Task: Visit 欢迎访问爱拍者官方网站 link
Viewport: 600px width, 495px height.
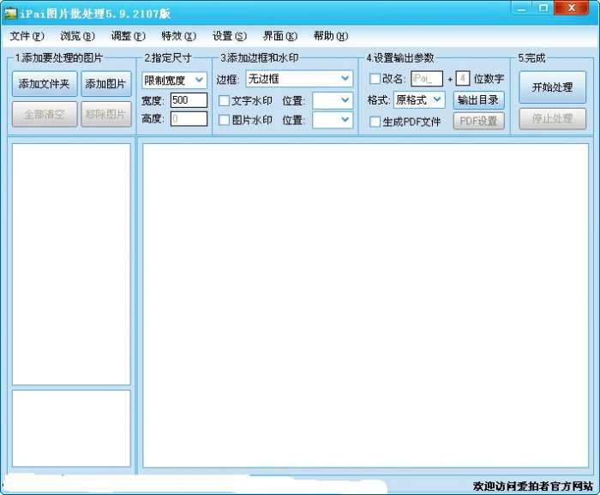Action: click(532, 486)
